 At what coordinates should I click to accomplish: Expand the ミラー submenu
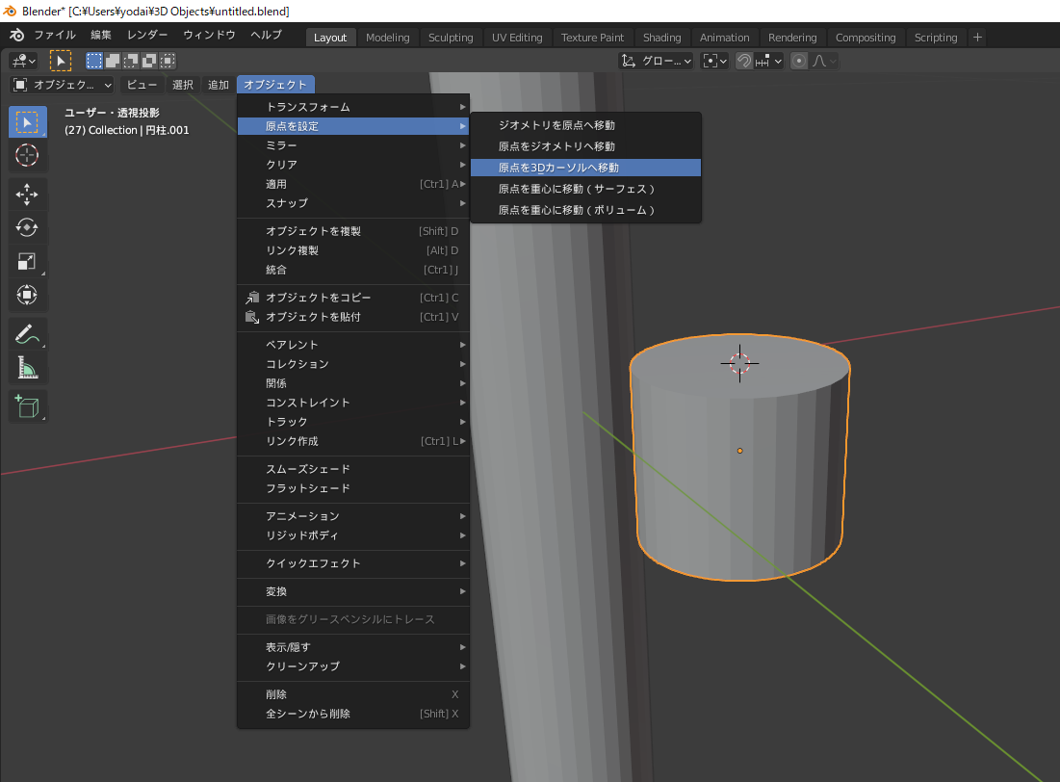[353, 145]
